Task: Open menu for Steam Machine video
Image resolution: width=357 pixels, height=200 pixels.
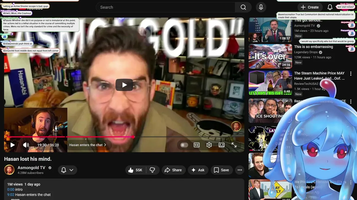Action: (x=351, y=74)
